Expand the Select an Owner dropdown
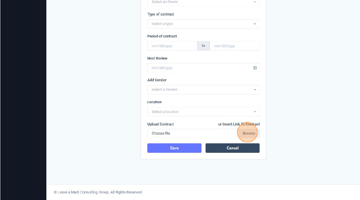Viewport: 360px width, 200px height. click(203, 2)
